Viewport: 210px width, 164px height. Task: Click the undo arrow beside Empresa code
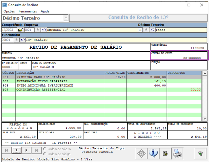click(44, 30)
